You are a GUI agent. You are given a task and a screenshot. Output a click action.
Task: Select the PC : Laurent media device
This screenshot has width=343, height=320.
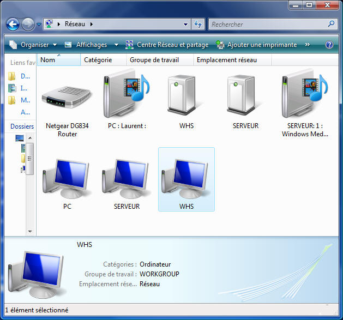tap(127, 97)
